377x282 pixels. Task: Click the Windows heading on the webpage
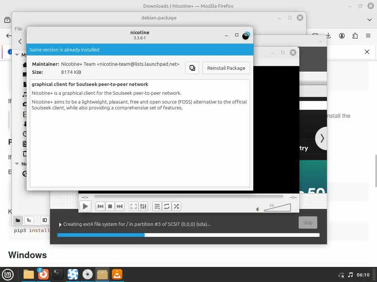point(28,255)
